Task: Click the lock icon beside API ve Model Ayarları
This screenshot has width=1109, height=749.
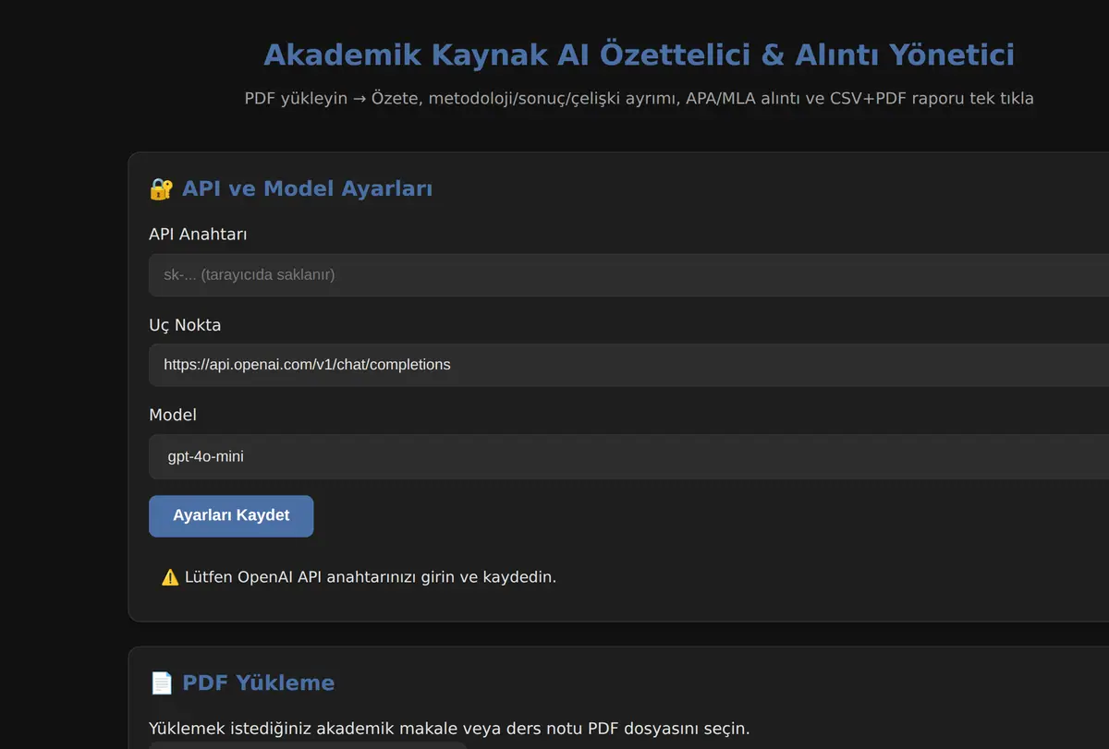Action: click(161, 189)
